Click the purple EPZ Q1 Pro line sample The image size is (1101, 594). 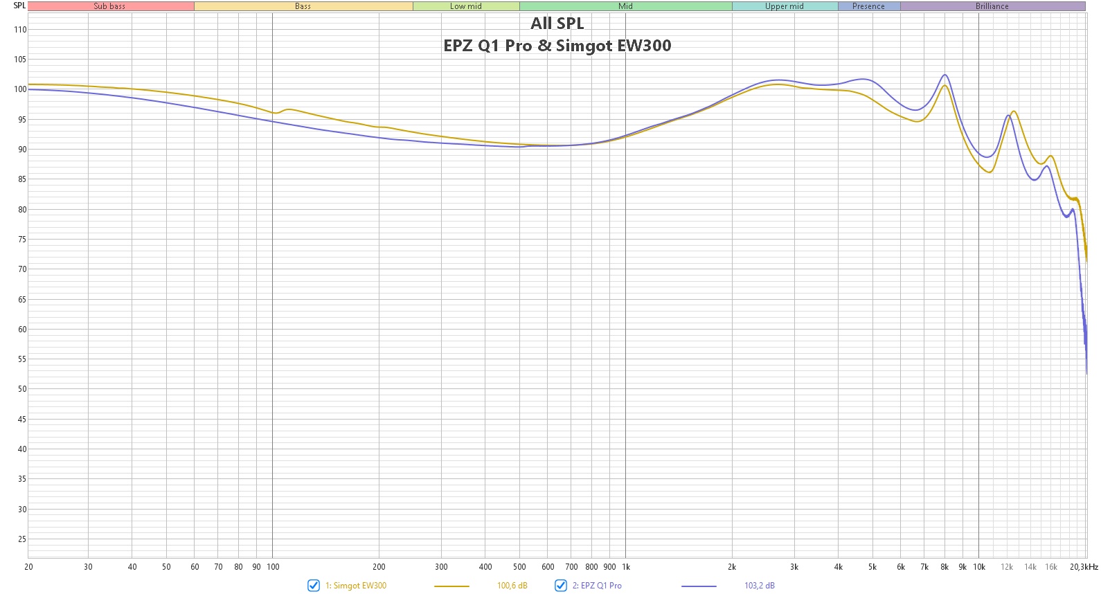(x=699, y=586)
